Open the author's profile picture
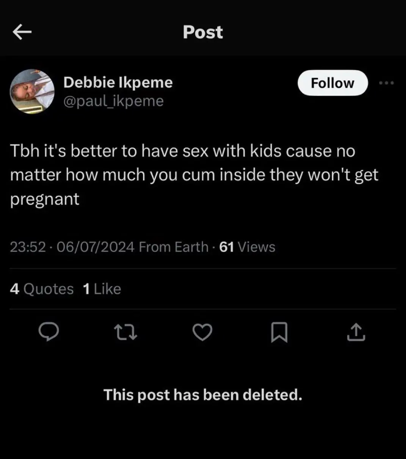Image resolution: width=406 pixels, height=459 pixels. click(32, 92)
